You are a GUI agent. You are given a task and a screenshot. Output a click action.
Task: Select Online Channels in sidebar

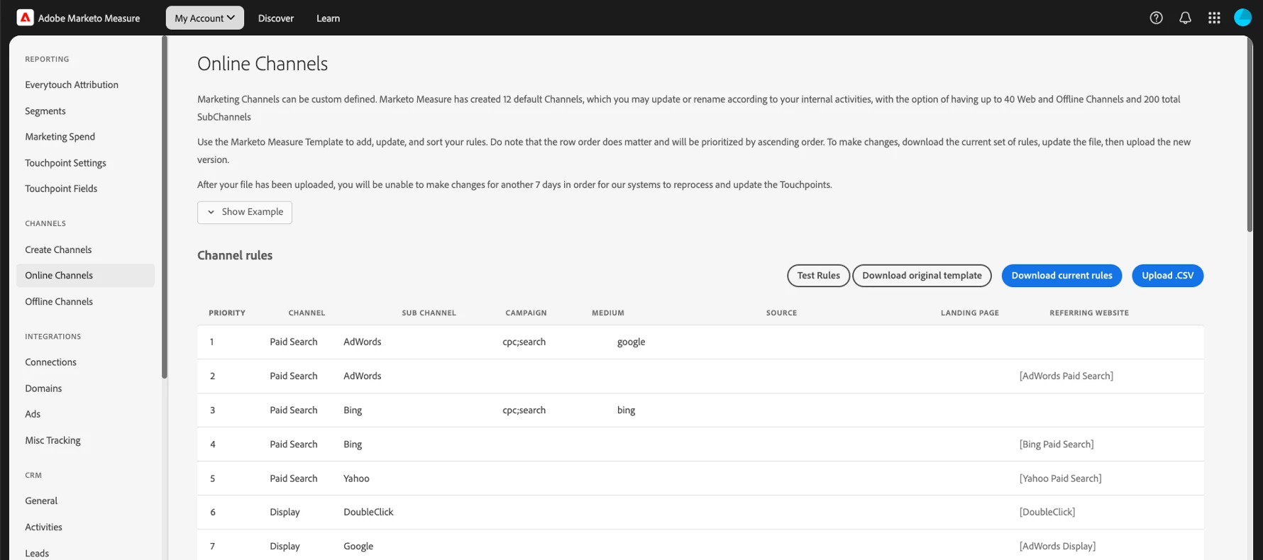(85, 276)
